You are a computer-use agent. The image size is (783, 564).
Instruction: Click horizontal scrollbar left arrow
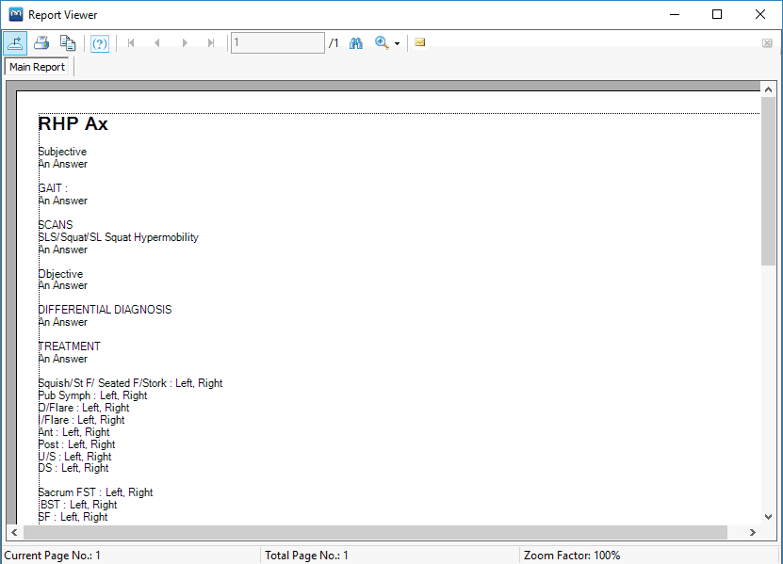(14, 533)
